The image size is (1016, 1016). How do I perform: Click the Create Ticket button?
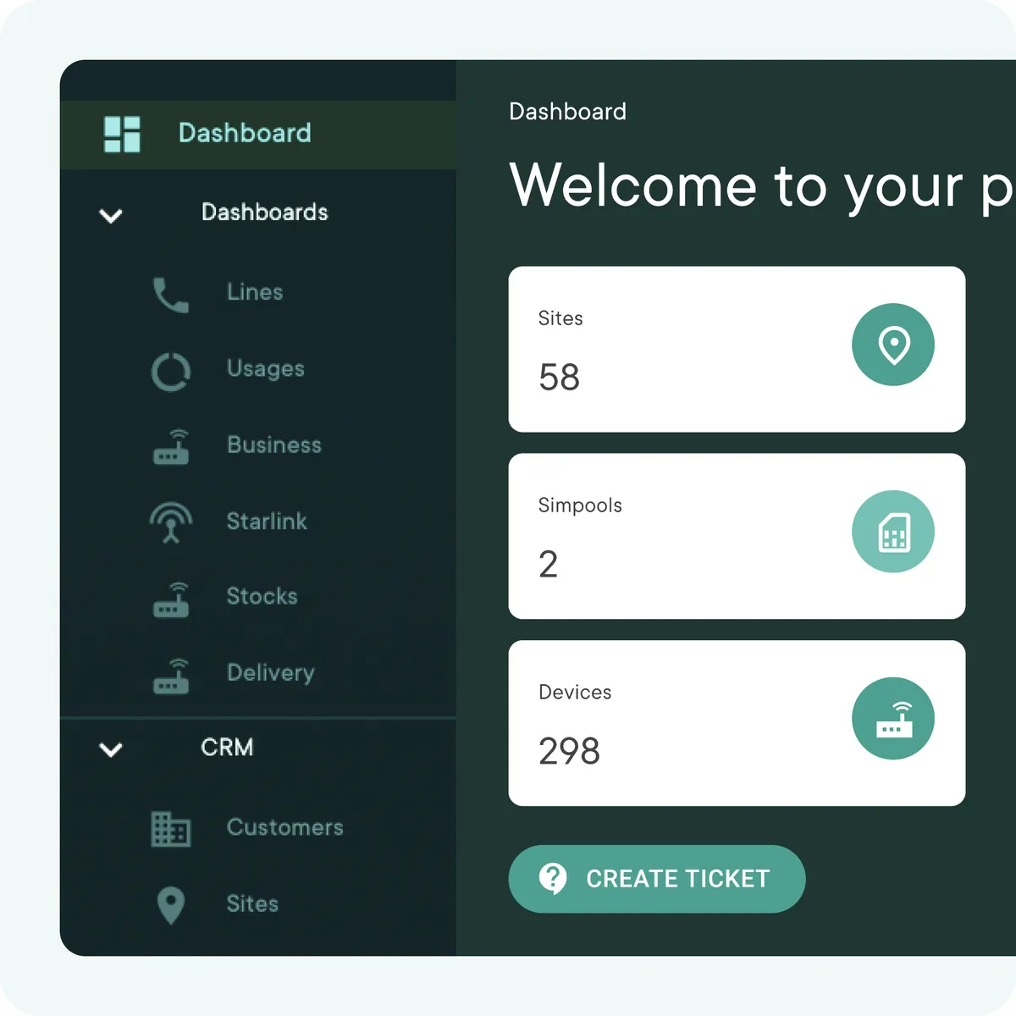click(x=657, y=879)
